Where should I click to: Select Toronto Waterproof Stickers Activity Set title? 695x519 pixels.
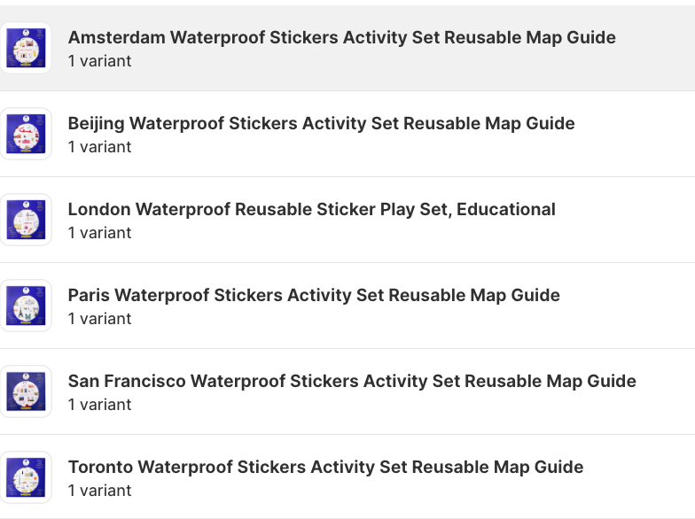pos(326,468)
